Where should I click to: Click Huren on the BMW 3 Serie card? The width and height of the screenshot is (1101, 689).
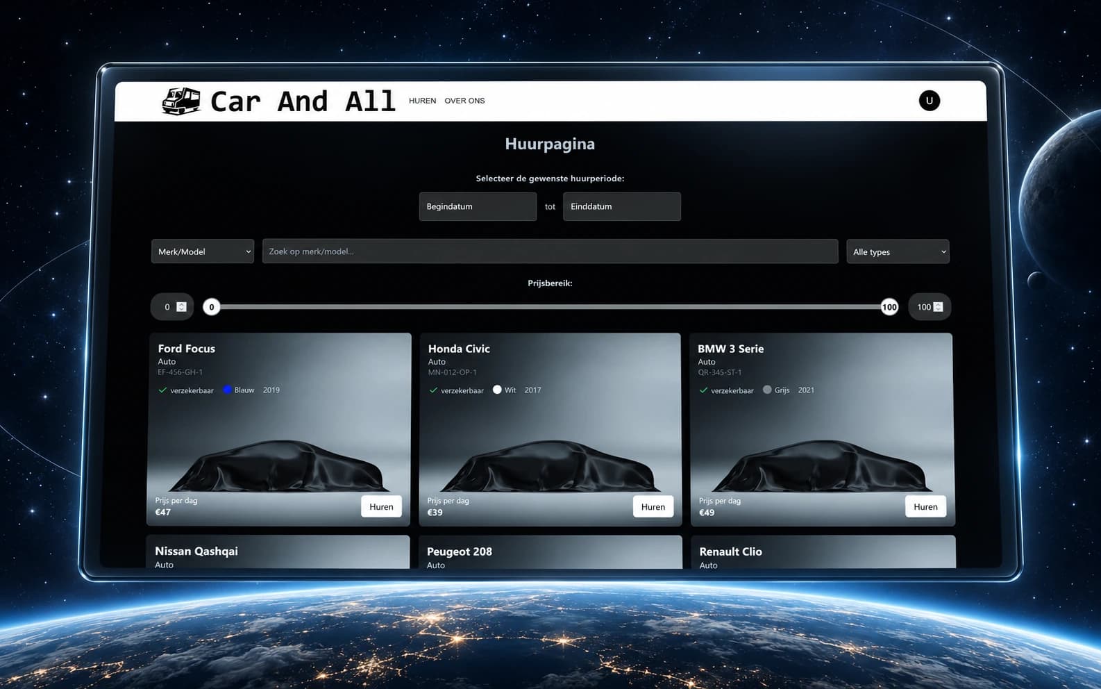[925, 506]
